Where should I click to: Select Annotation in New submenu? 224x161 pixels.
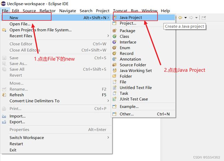[x=144, y=59]
